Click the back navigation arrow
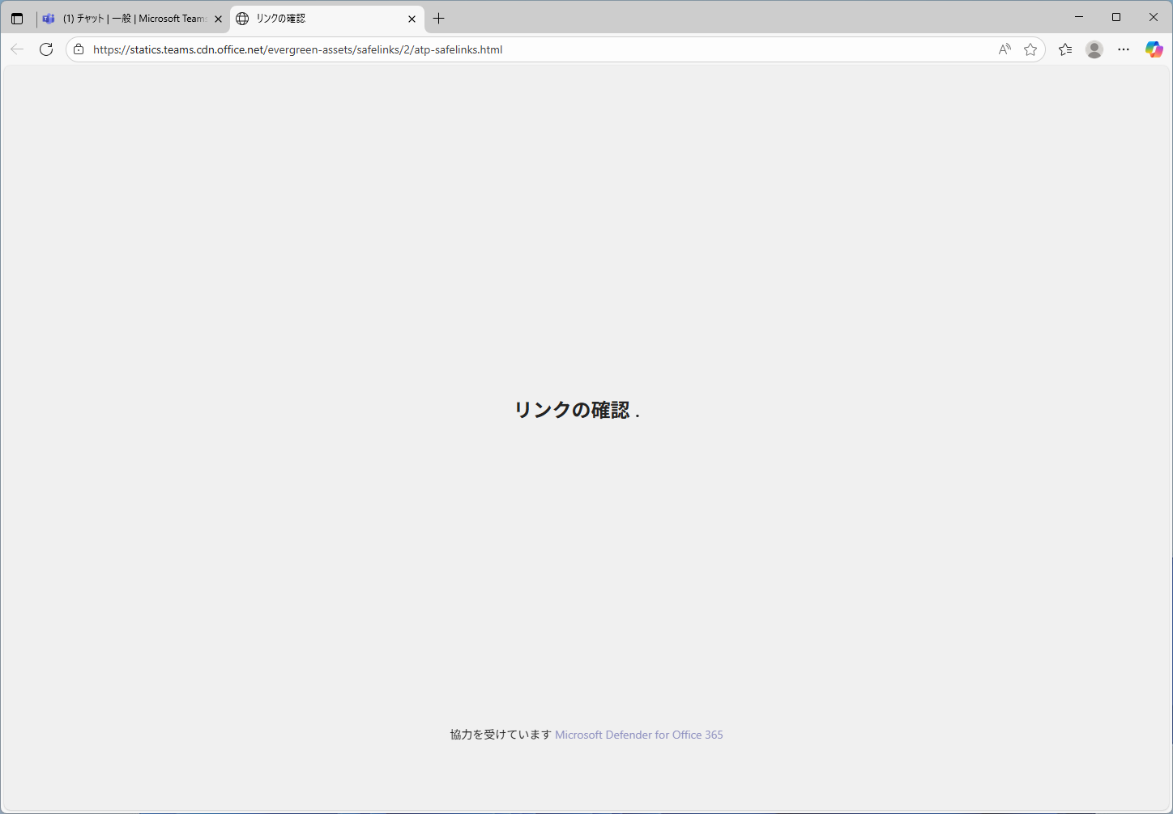This screenshot has height=814, width=1173. [17, 49]
